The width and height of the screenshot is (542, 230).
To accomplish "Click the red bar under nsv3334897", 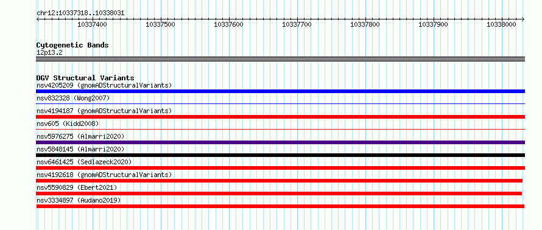I will (x=280, y=206).
